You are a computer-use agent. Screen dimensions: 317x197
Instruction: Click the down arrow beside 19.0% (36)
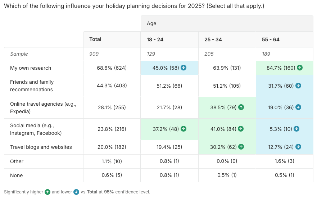pos(298,107)
